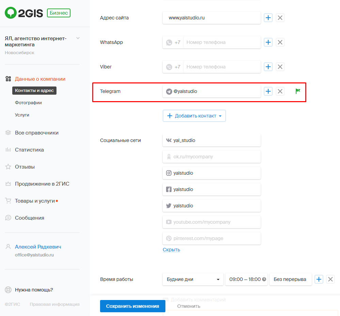Viewport: 340px width, 316px height.
Task: Open Отзывы menu item
Action: (x=25, y=167)
